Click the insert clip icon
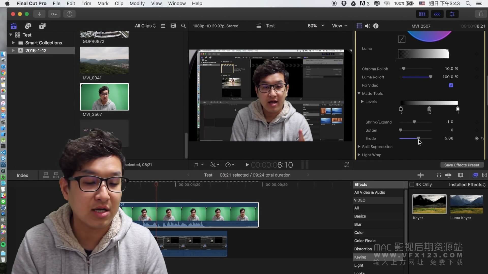Screen dimensions: 488x274 56,175
